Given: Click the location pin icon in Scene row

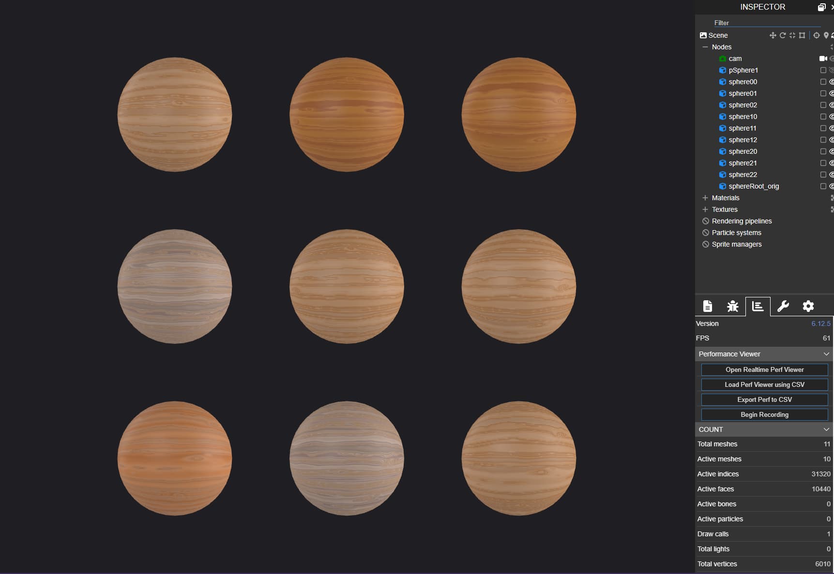Looking at the screenshot, I should 826,35.
